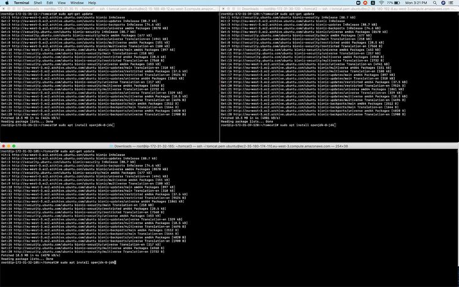The image size is (459, 287).
Task: Activate the Siri icon
Action: [x=443, y=2]
